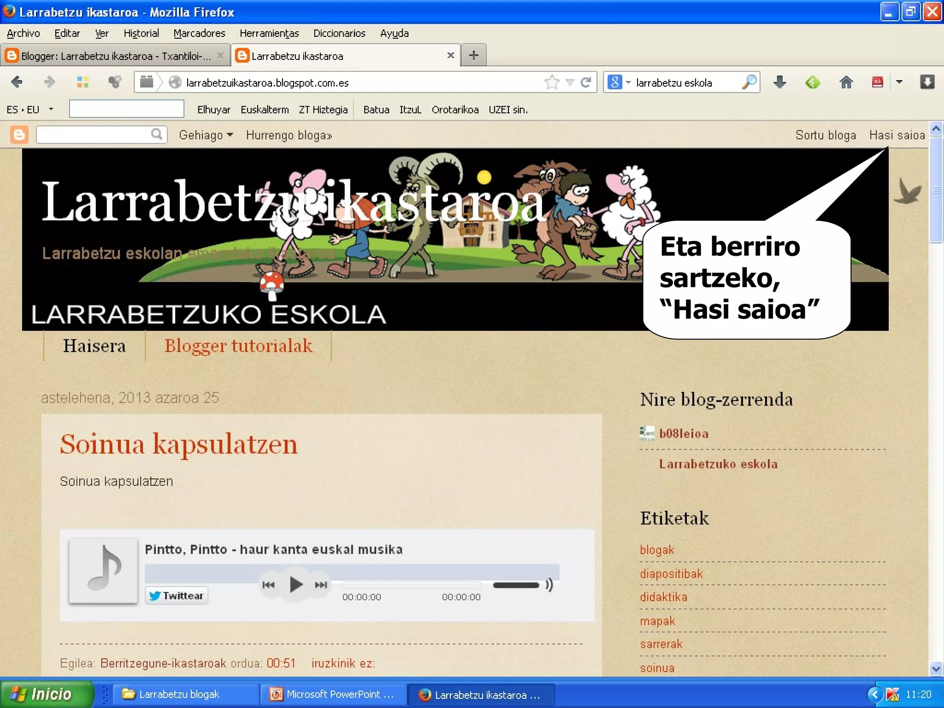Click the green diamond addon icon

[x=813, y=83]
